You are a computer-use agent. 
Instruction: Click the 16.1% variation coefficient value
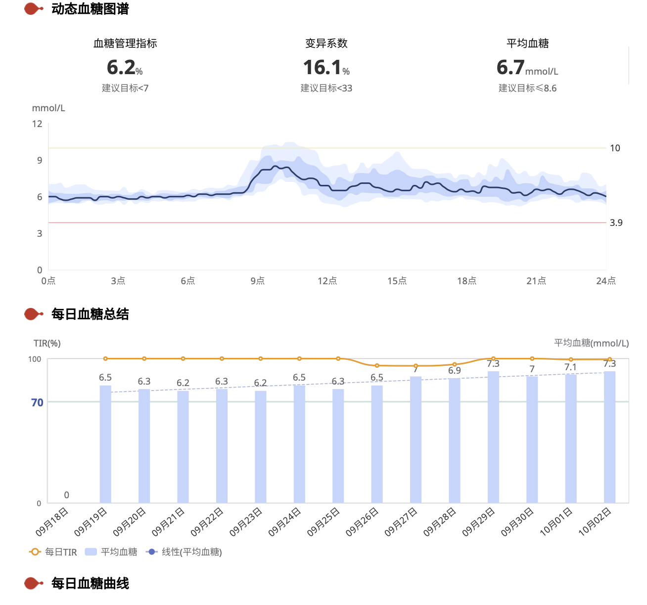coord(326,67)
